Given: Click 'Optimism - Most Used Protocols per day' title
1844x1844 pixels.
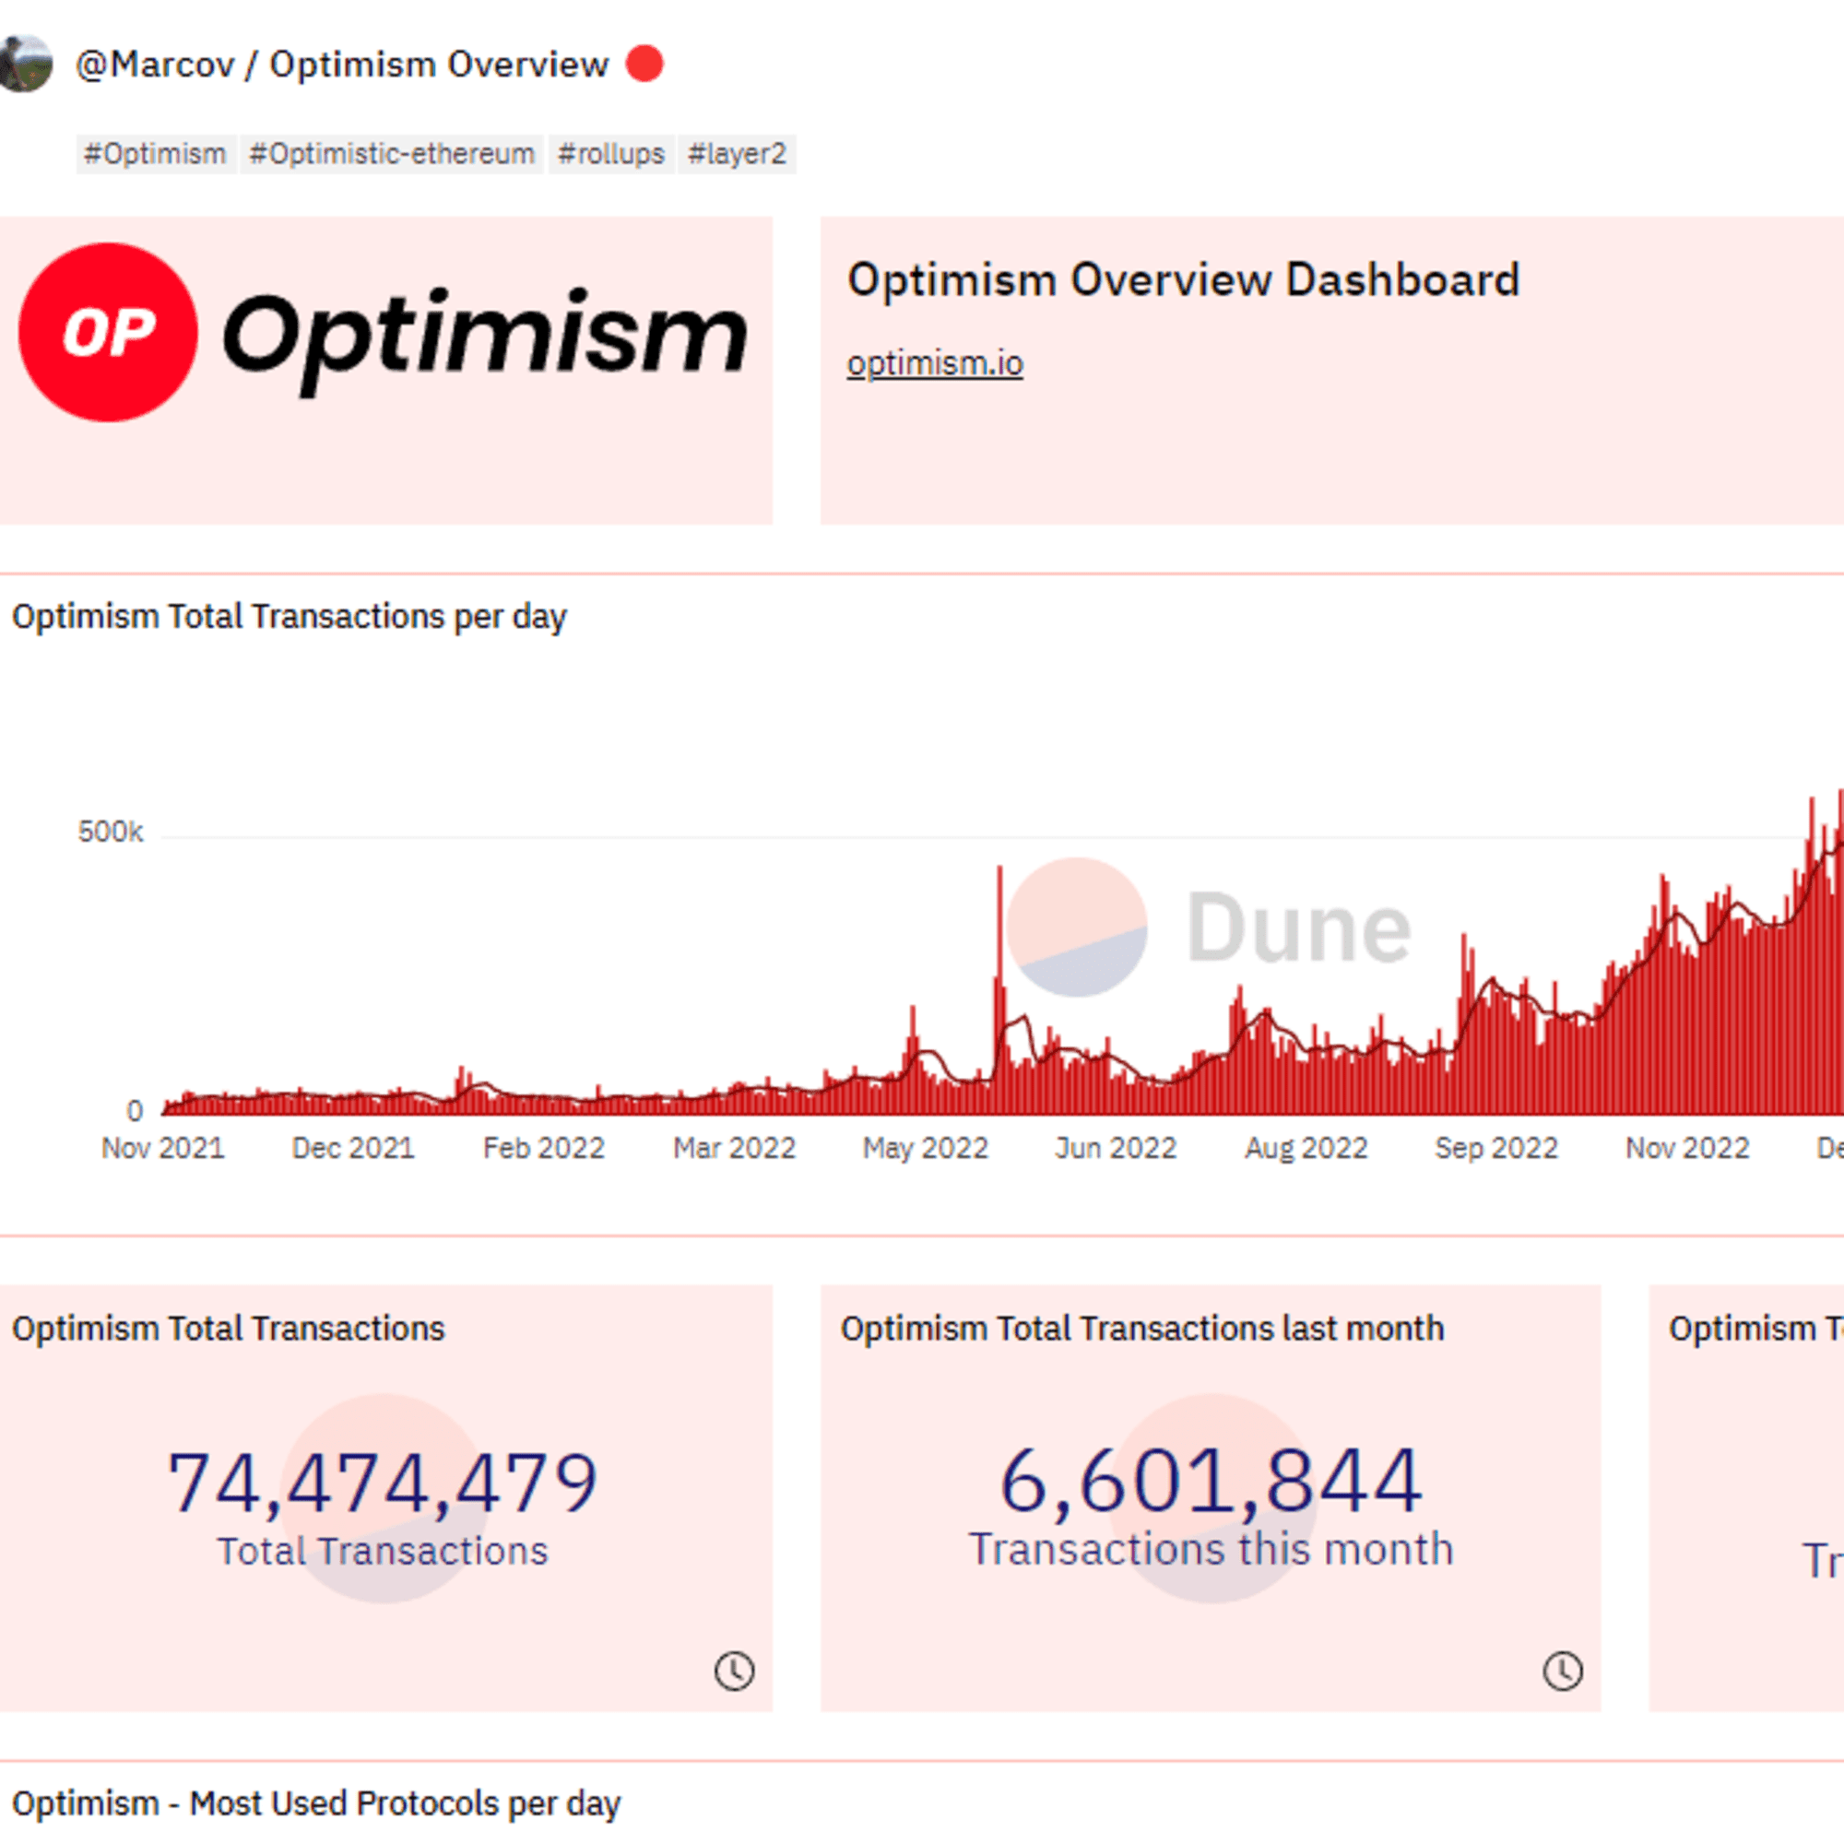Looking at the screenshot, I should 316,1804.
